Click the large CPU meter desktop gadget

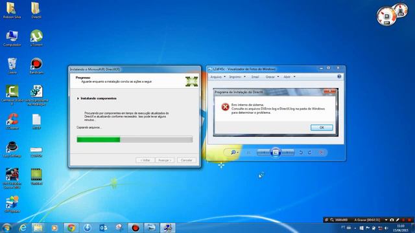386,16
